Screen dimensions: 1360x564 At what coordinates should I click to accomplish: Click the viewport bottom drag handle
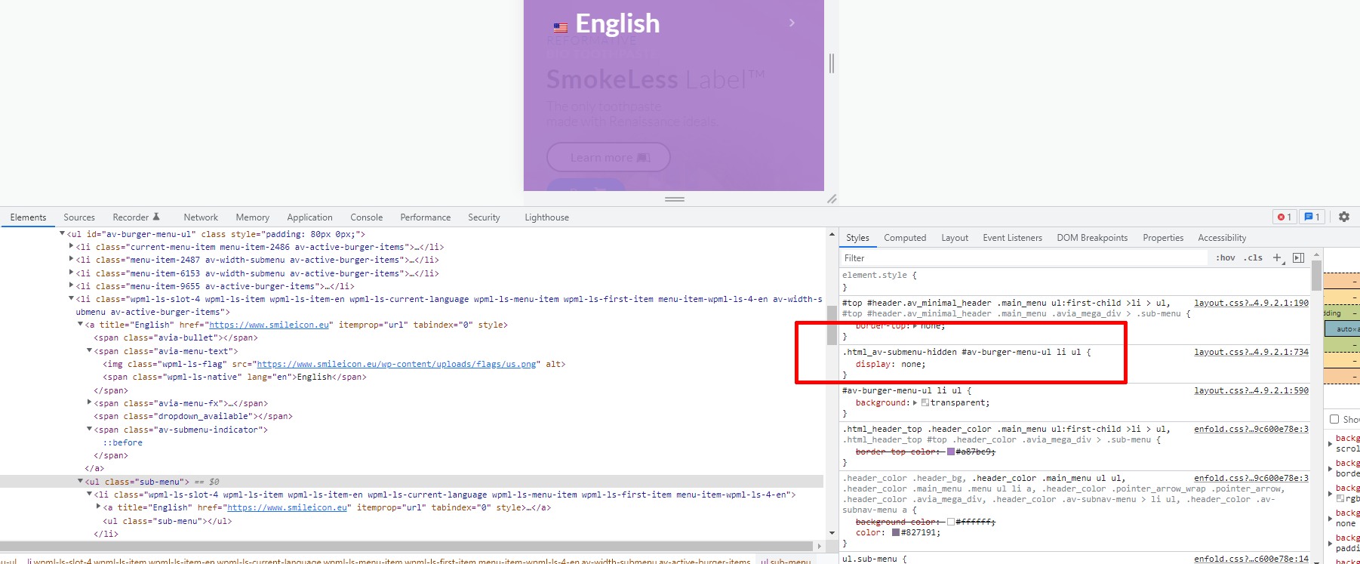click(674, 199)
